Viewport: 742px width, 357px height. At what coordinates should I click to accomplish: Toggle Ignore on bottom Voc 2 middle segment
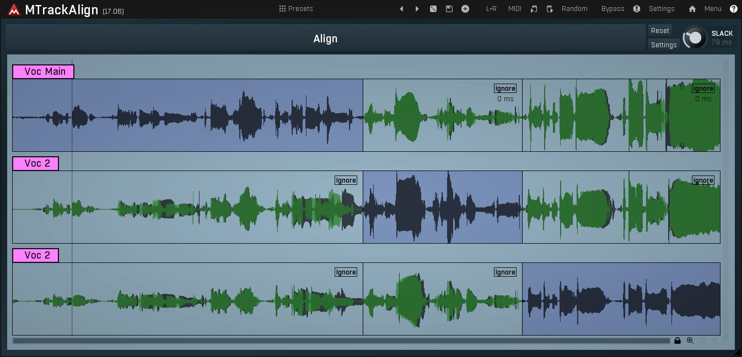coord(505,272)
